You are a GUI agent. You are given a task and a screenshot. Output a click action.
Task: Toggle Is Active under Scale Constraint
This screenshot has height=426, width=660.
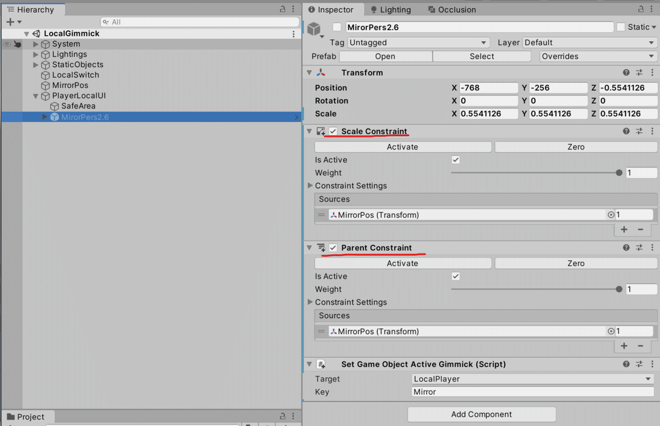[x=455, y=160]
